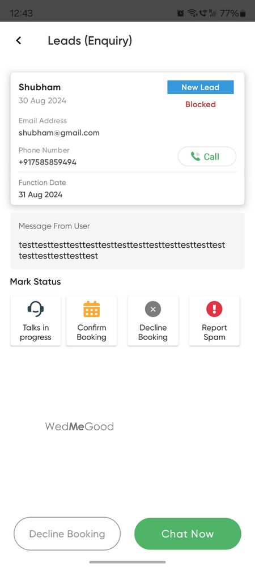Click the Chat Now button
The image size is (255, 567).
[x=188, y=534]
